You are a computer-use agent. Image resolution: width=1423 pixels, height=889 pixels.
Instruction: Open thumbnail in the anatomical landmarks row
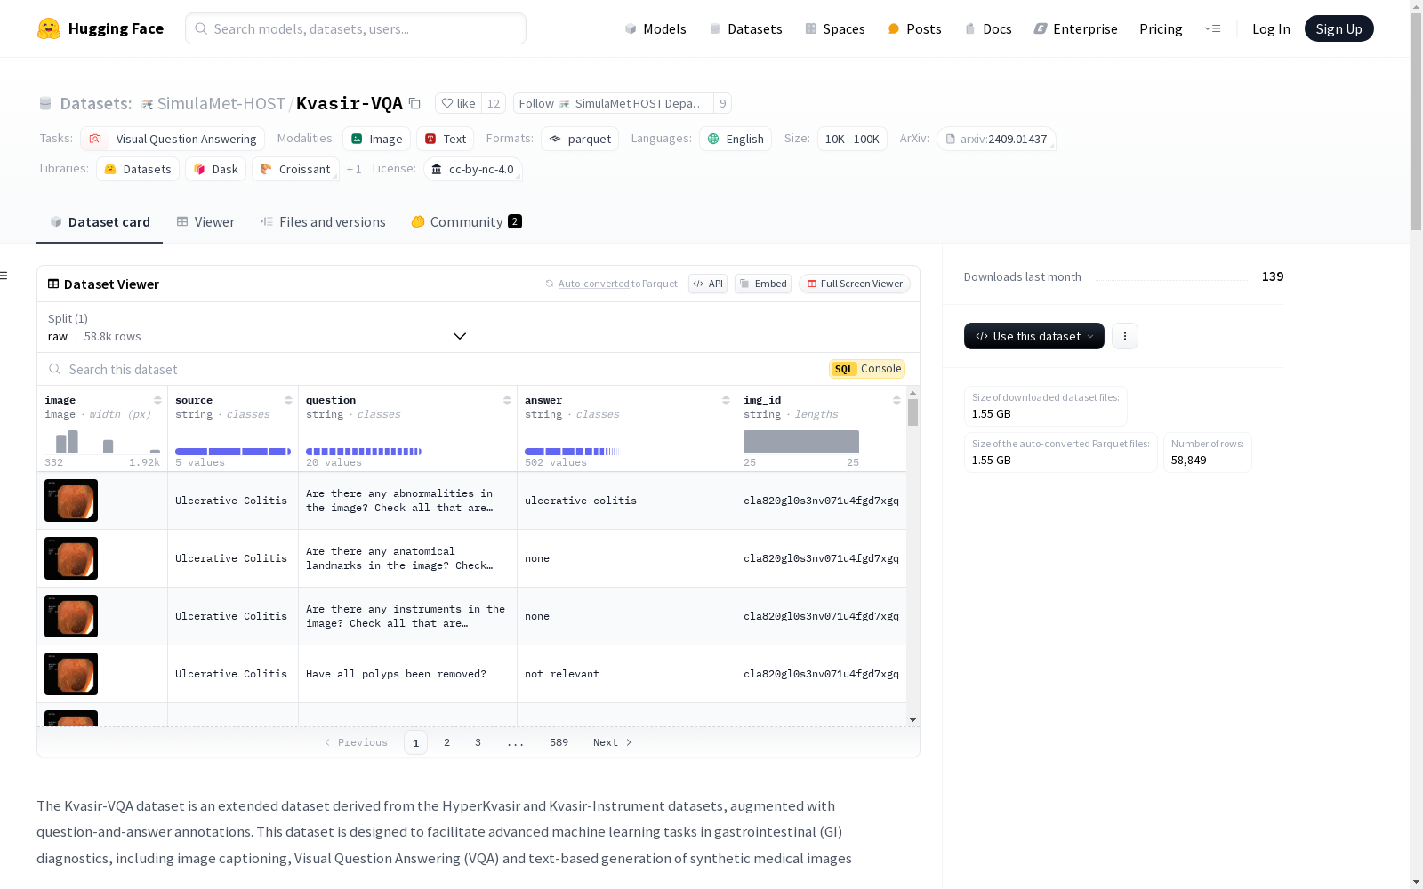pos(71,558)
